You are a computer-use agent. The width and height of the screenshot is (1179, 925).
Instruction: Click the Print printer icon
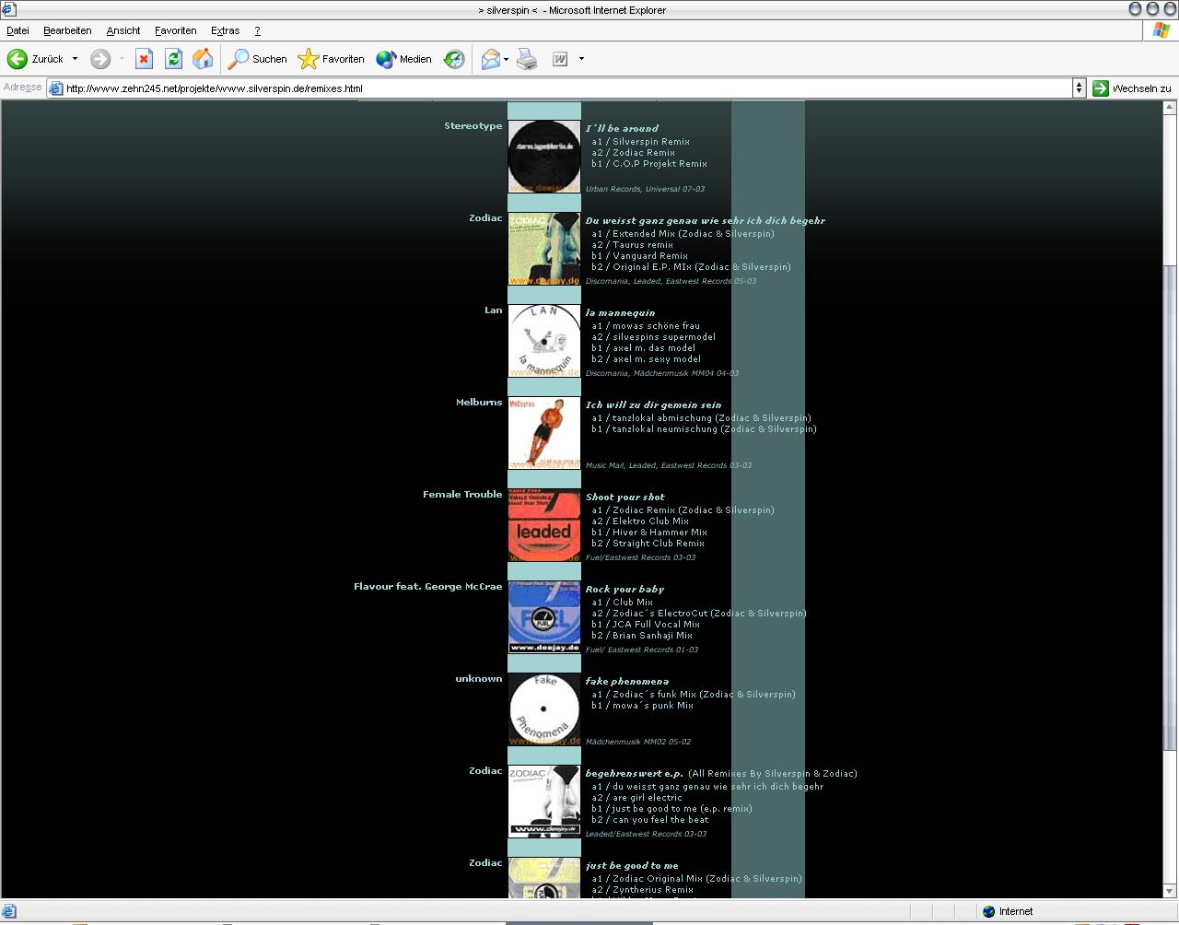pyautogui.click(x=527, y=59)
